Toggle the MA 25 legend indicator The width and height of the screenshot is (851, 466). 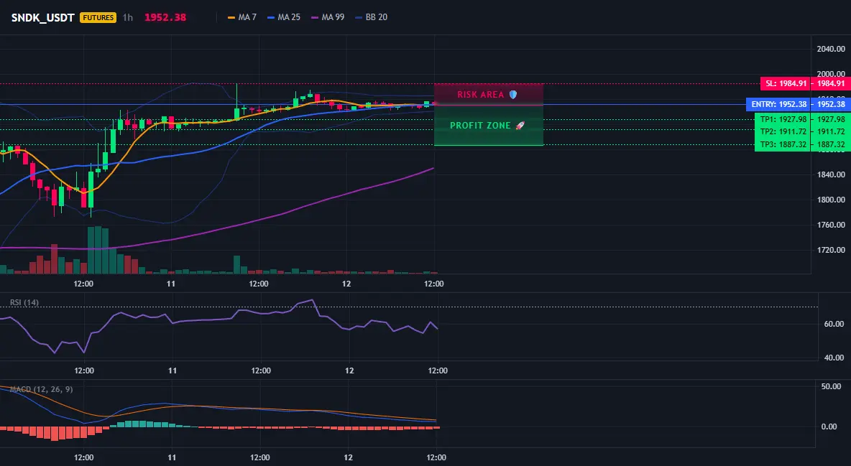pyautogui.click(x=284, y=17)
